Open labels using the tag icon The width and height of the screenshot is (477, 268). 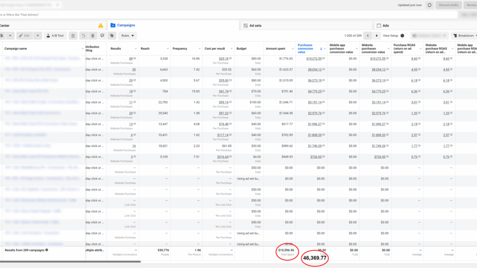(x=111, y=35)
